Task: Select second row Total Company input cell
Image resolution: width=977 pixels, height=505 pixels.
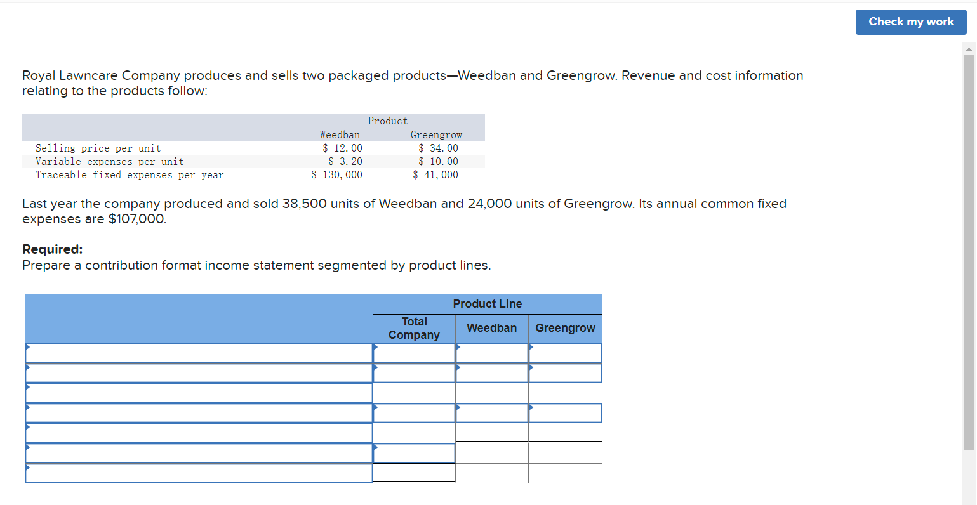Action: [414, 373]
